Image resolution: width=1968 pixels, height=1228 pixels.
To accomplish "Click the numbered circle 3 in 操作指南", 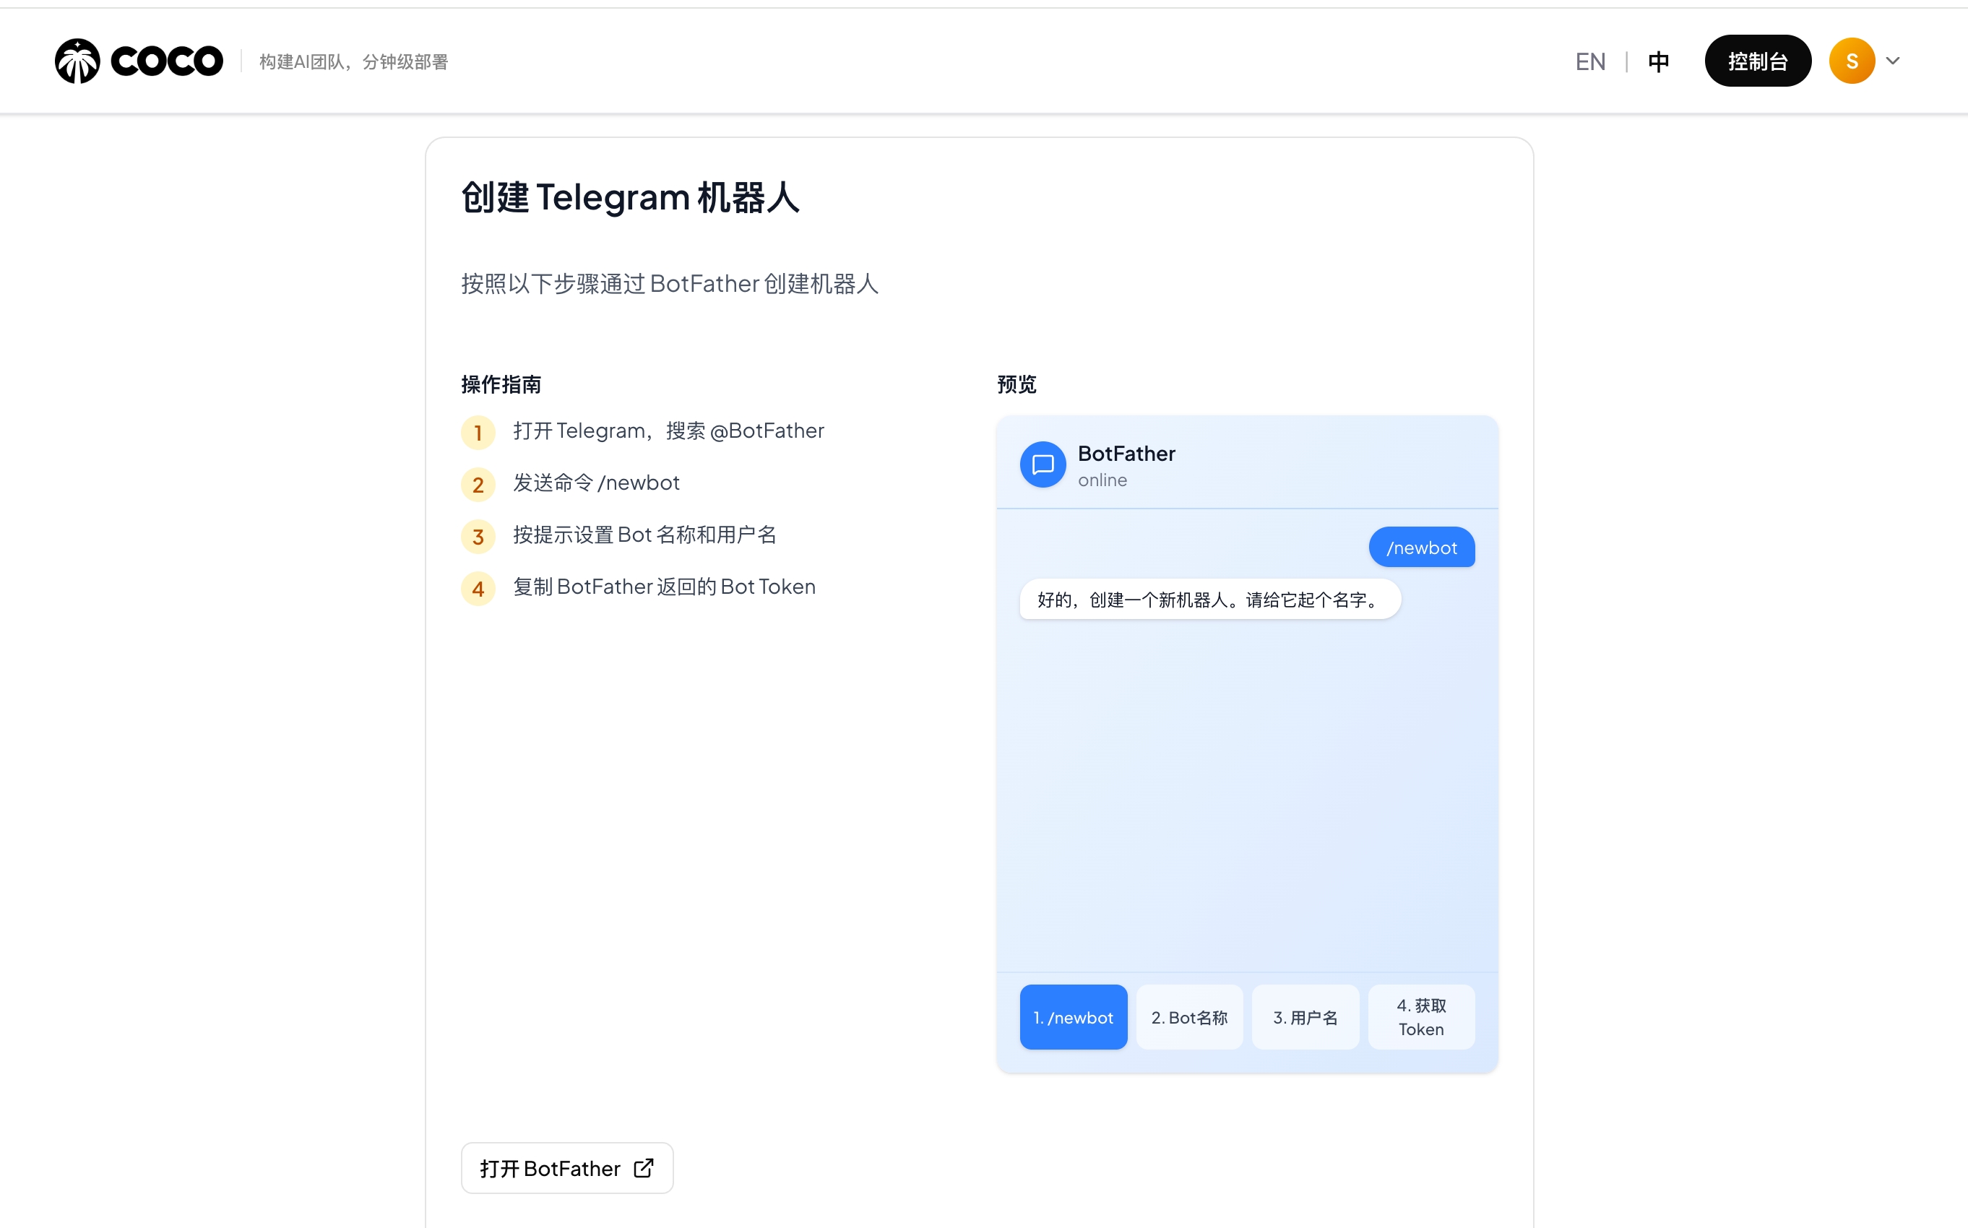I will click(478, 536).
